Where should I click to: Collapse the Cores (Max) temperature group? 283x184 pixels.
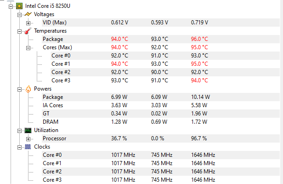[x=28, y=48]
